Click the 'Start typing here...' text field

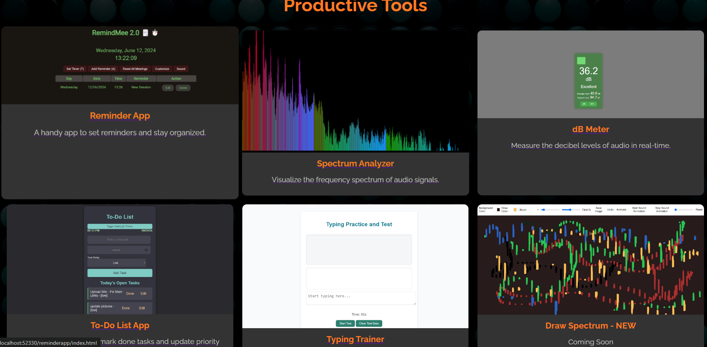point(360,298)
